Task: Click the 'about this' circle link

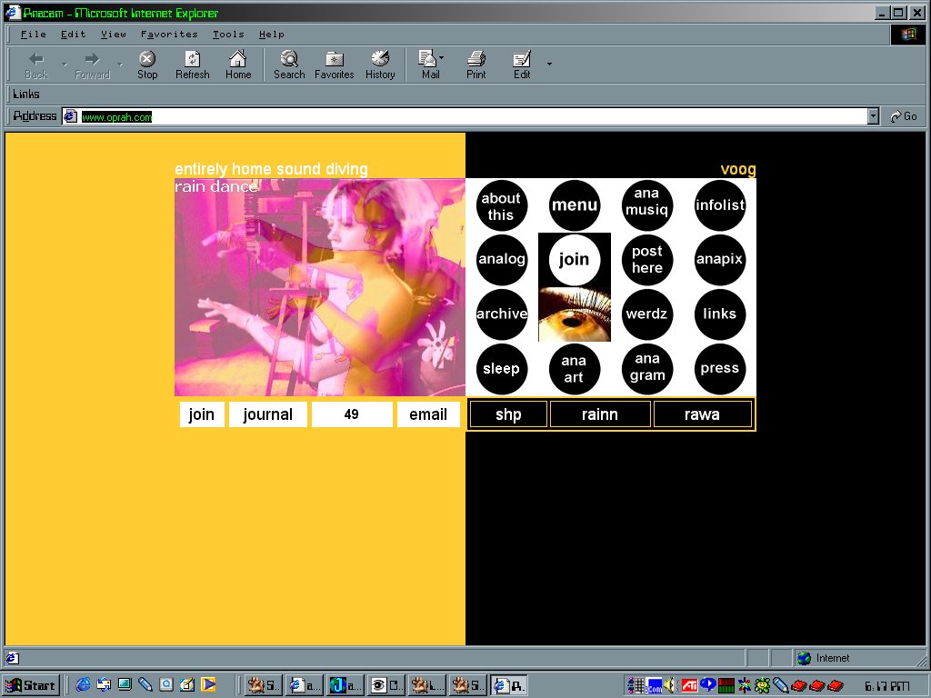Action: click(x=501, y=206)
